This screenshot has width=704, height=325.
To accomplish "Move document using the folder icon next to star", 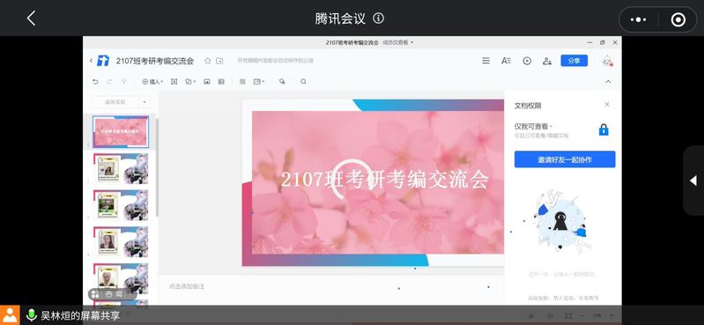I will [x=219, y=61].
